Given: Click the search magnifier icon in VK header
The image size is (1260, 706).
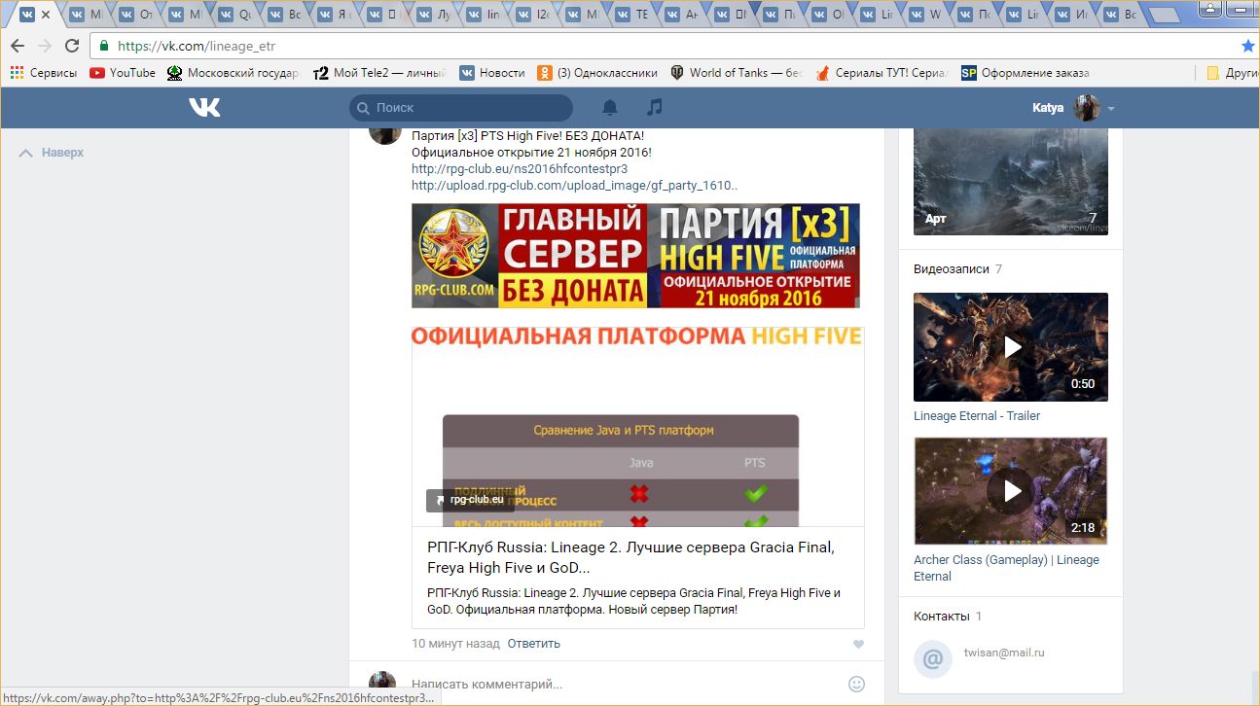Looking at the screenshot, I should pos(364,108).
